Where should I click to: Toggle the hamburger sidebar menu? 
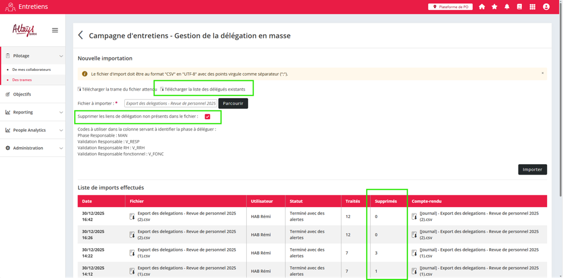click(55, 30)
